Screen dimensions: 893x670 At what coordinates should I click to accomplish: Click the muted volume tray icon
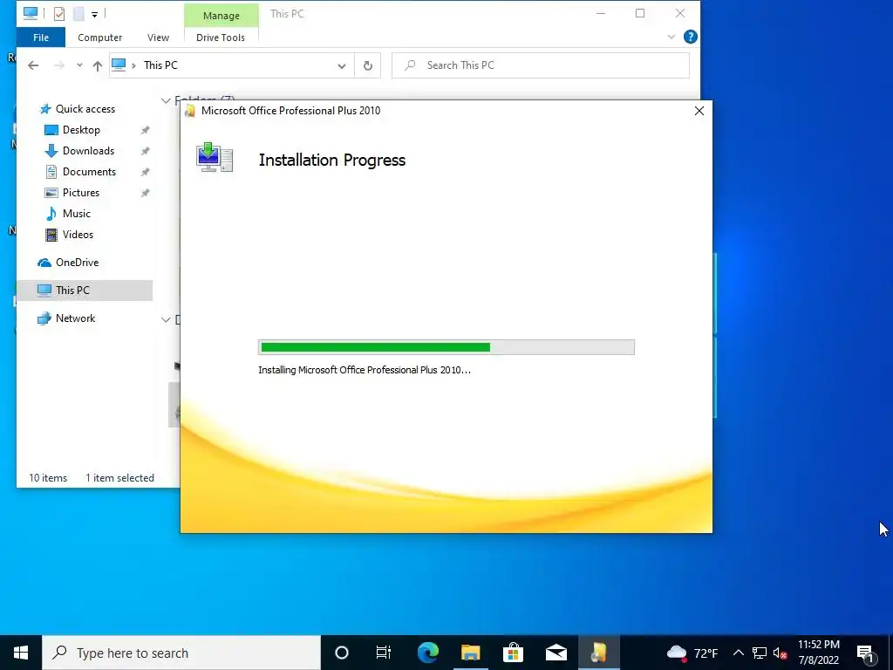pos(780,653)
